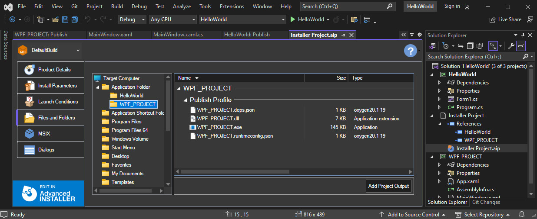The width and height of the screenshot is (537, 219).
Task: Open the MSIX page
Action: tap(50, 134)
